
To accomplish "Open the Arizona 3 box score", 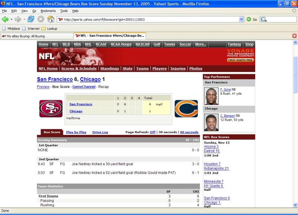I will [211, 146].
